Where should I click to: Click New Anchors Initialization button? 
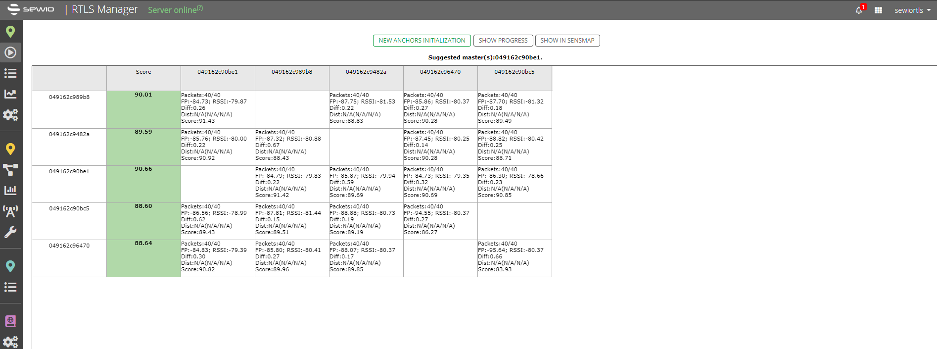[422, 41]
